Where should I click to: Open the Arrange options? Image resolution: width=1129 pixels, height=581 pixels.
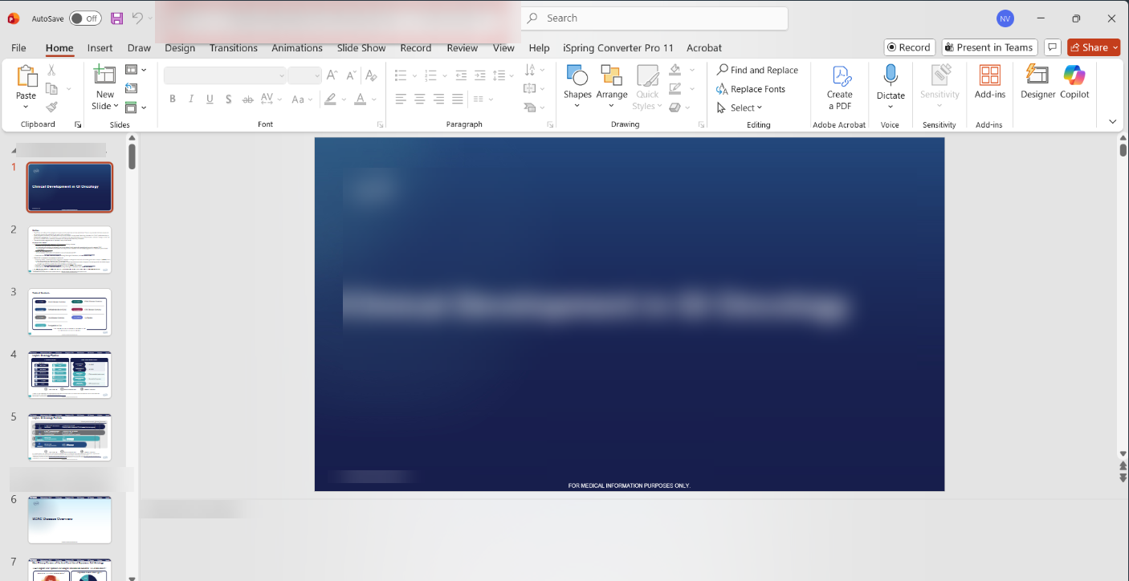[x=612, y=87]
